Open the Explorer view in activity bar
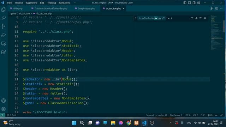Screen dimensions: 226x127 pyautogui.click(x=4, y=10)
